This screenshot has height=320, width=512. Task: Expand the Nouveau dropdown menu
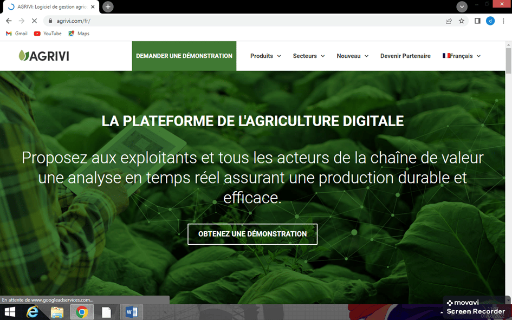[352, 56]
